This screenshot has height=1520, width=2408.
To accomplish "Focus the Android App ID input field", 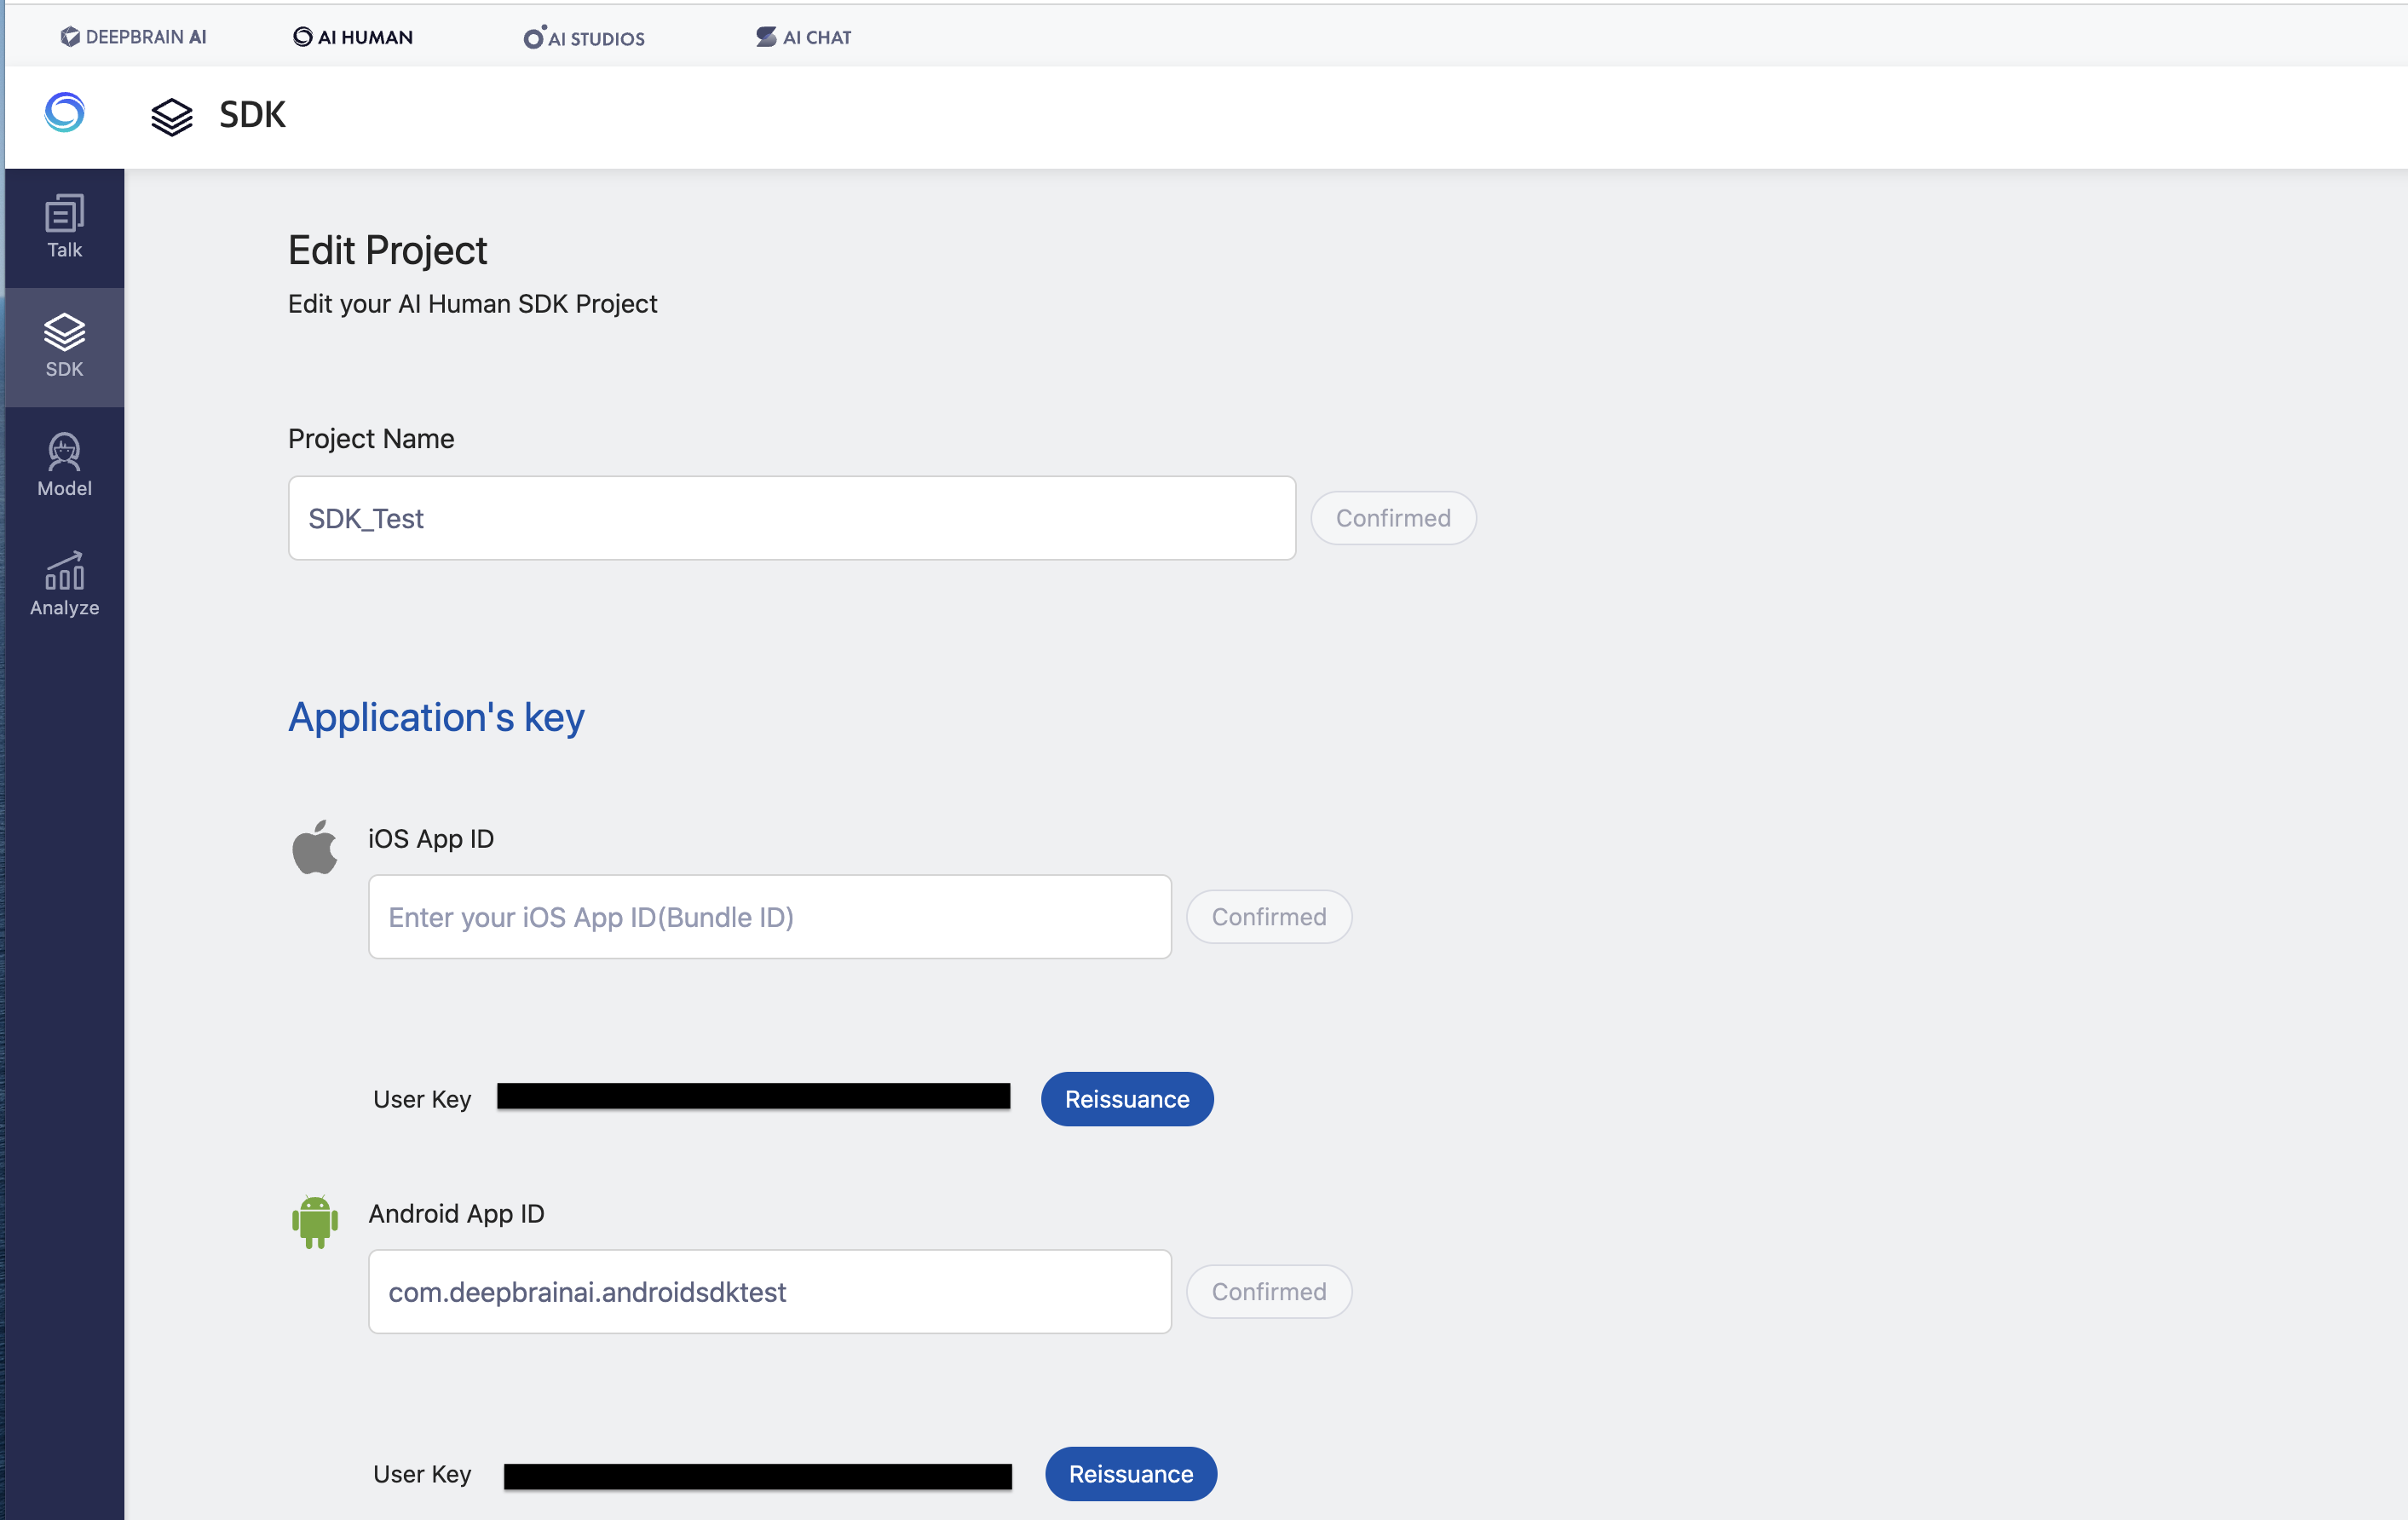I will (x=770, y=1292).
